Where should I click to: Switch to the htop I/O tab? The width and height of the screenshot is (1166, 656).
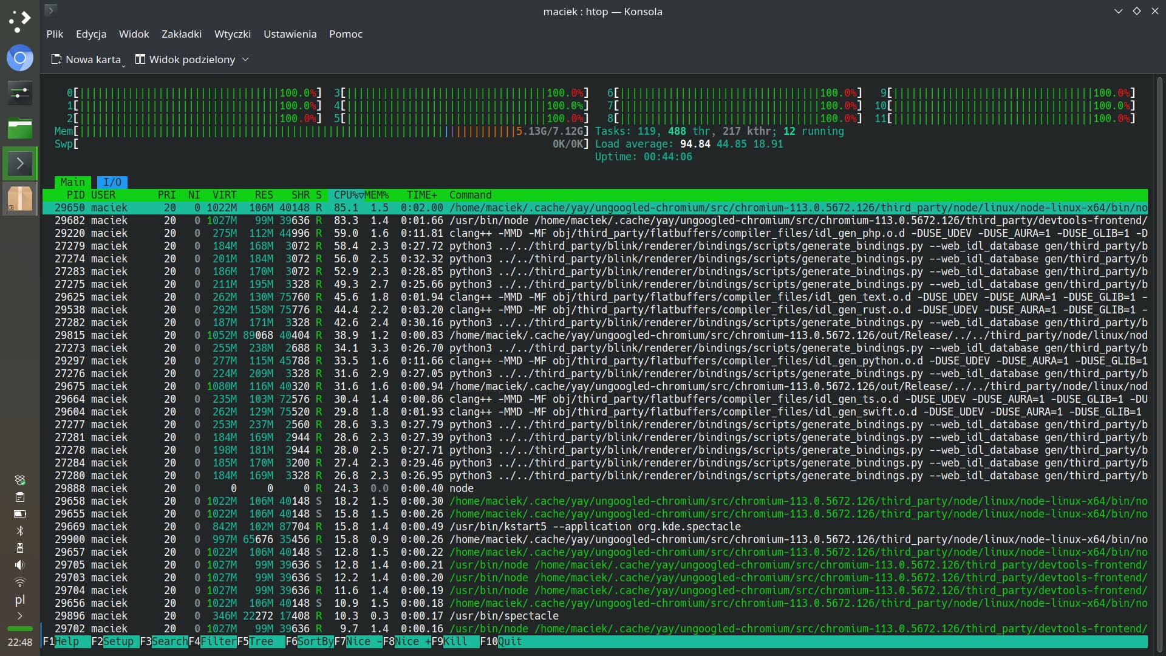112,182
